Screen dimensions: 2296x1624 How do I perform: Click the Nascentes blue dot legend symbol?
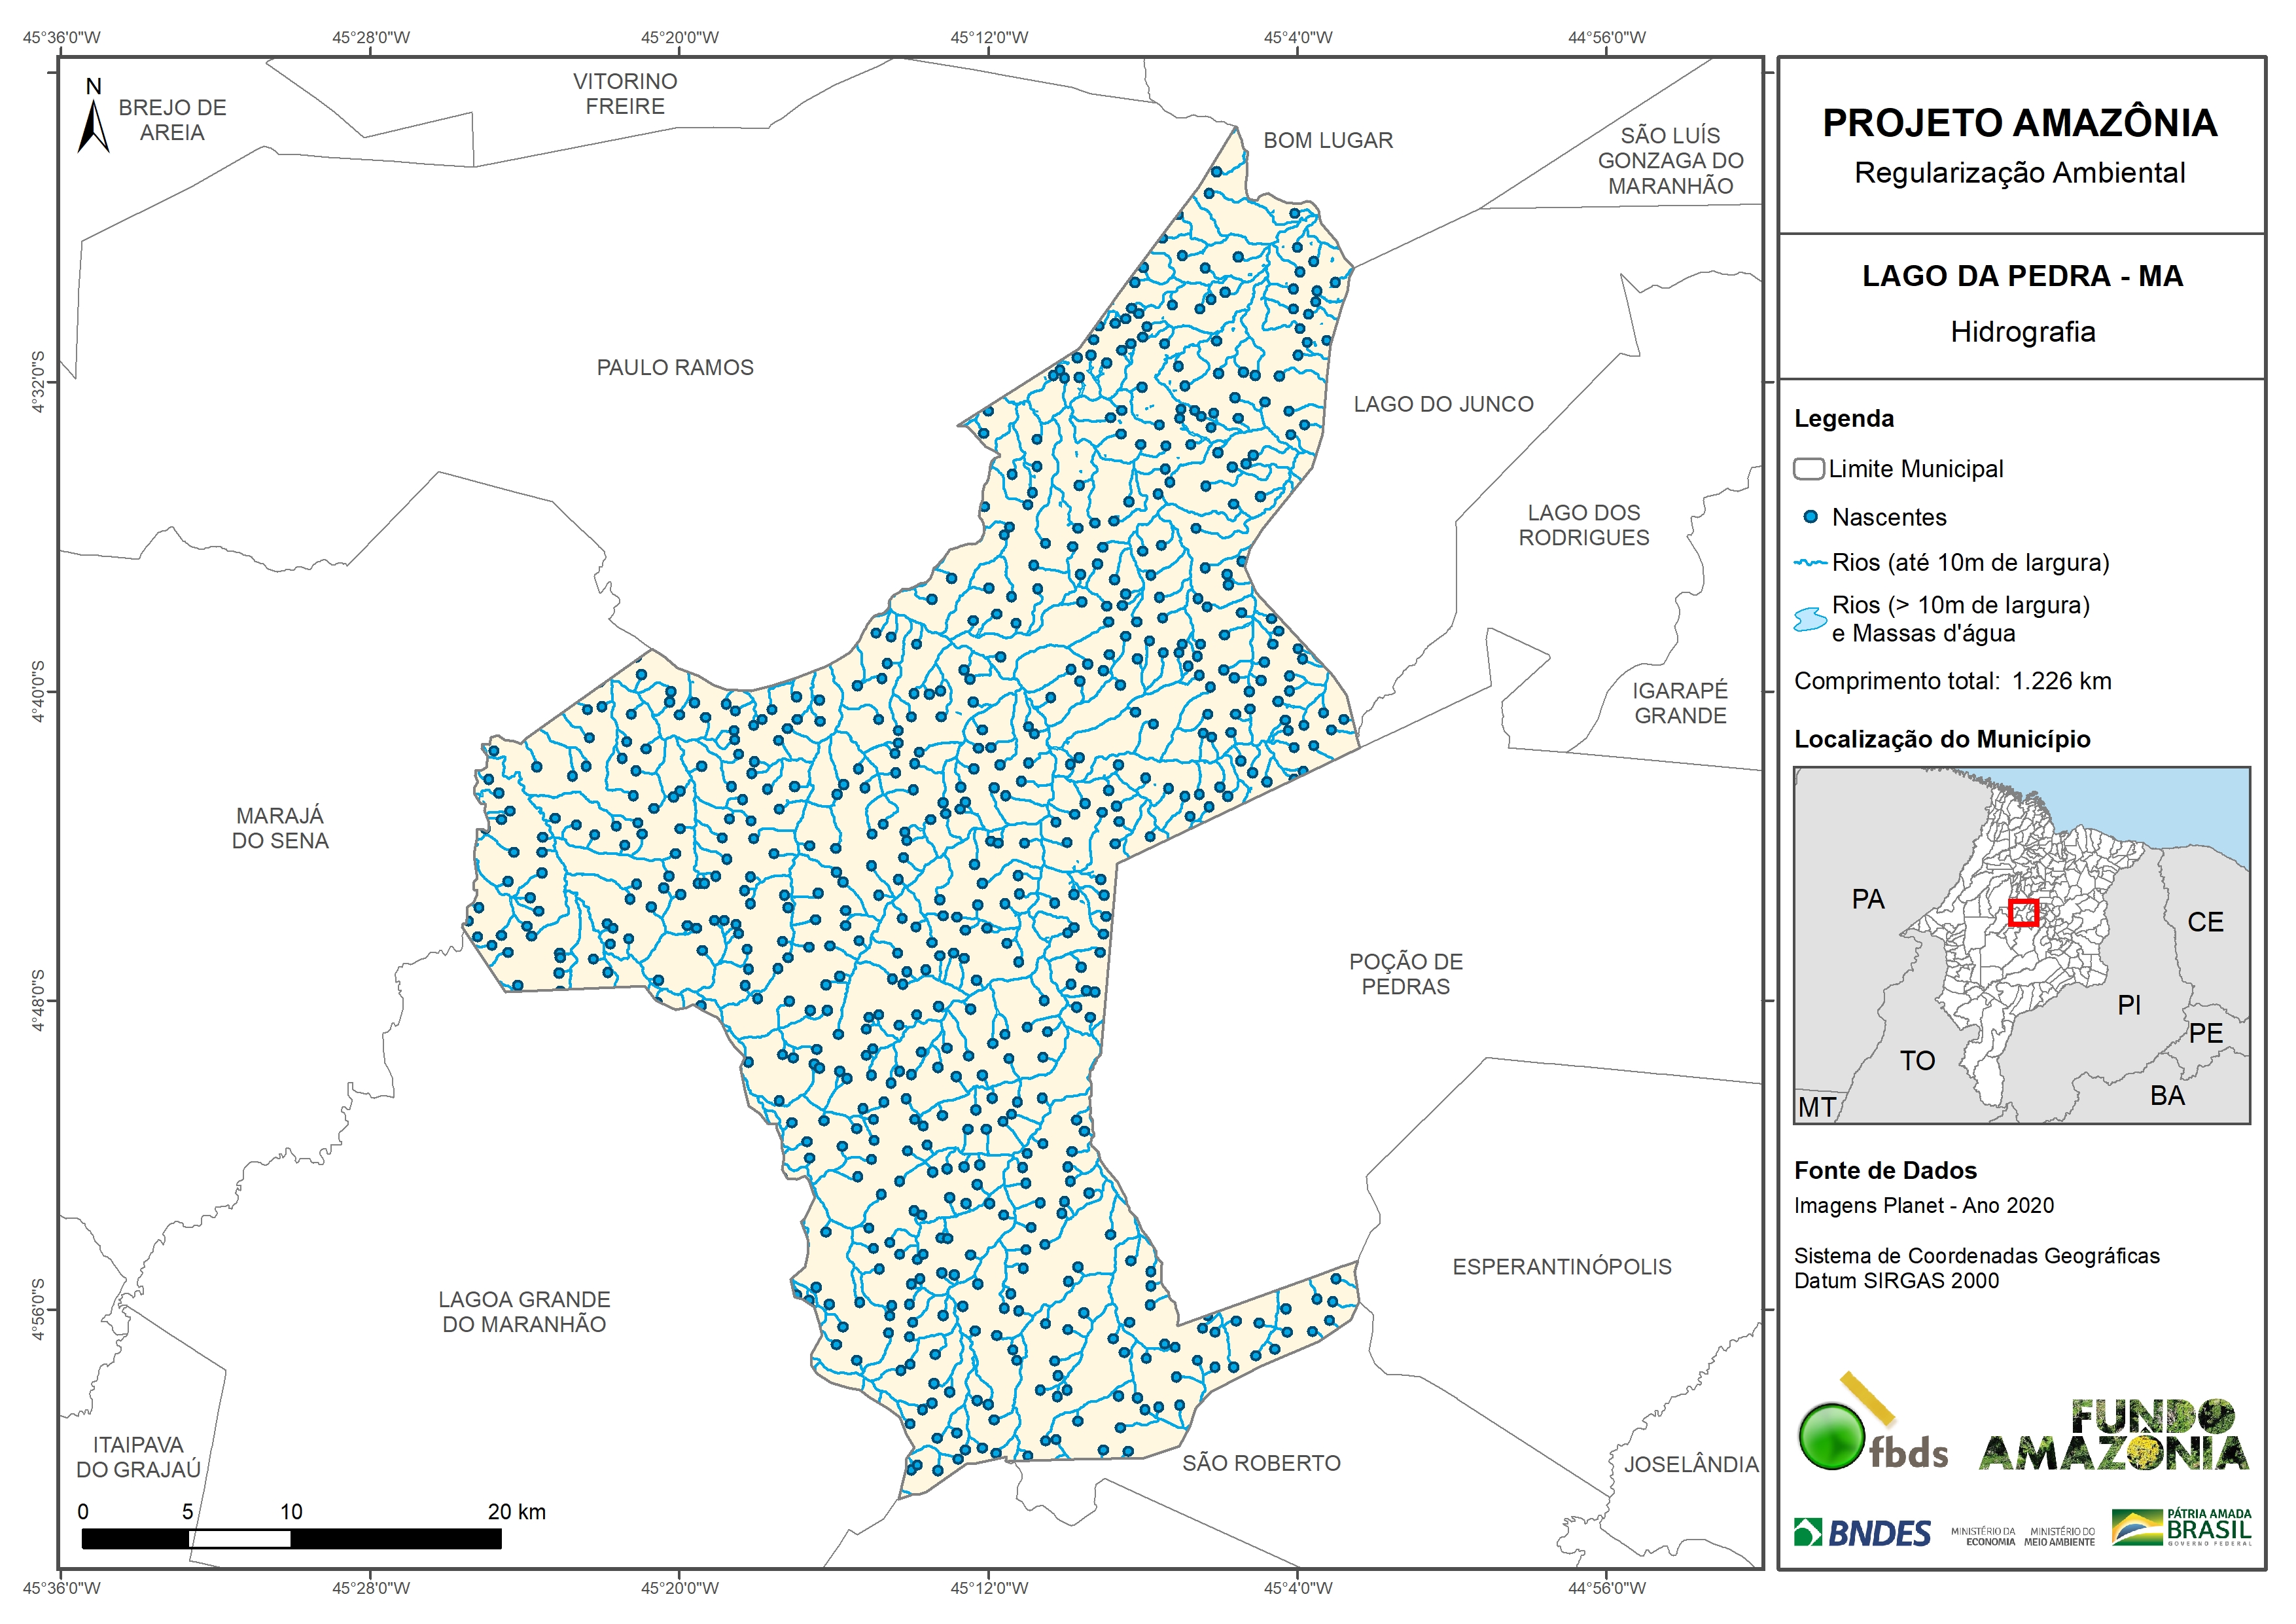(1810, 517)
